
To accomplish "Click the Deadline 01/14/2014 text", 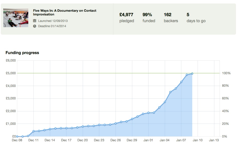I will tap(52, 26).
